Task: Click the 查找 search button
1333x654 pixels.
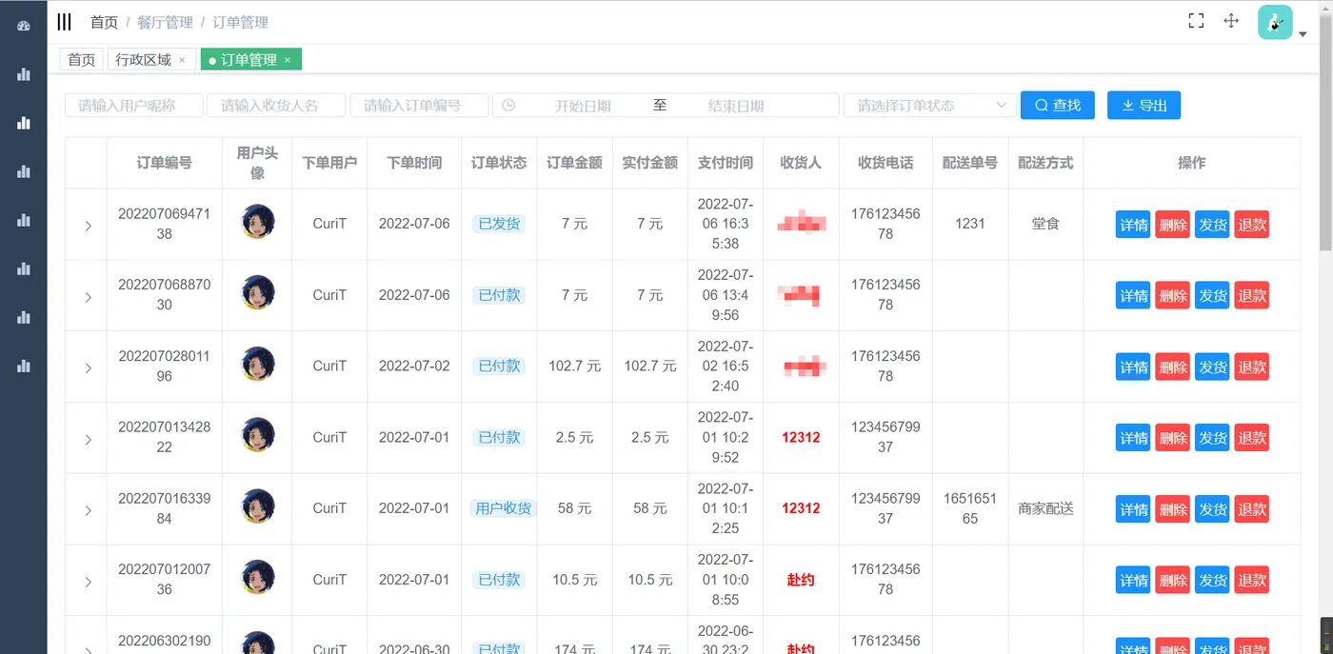Action: click(1058, 105)
